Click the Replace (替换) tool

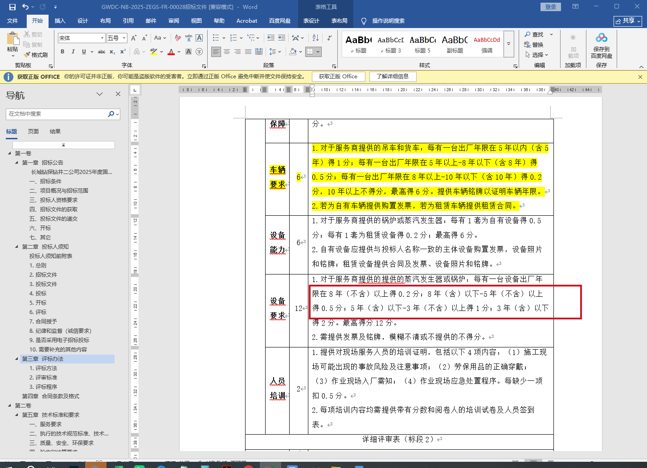click(x=534, y=44)
